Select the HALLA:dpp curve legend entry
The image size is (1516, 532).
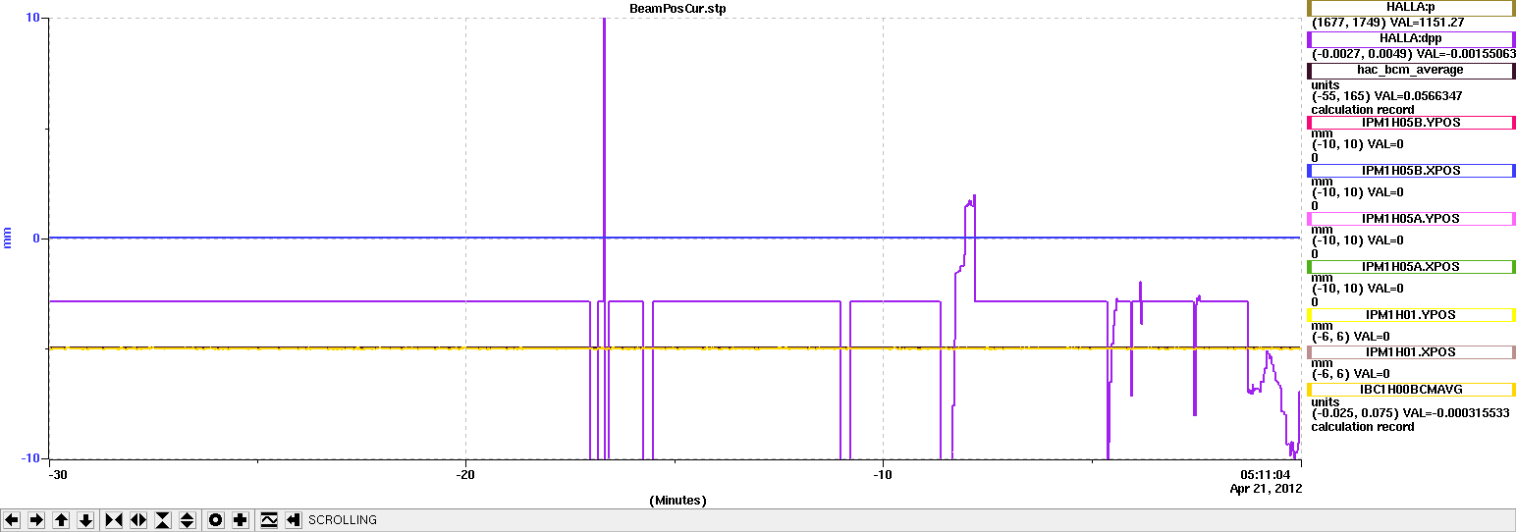point(1411,39)
